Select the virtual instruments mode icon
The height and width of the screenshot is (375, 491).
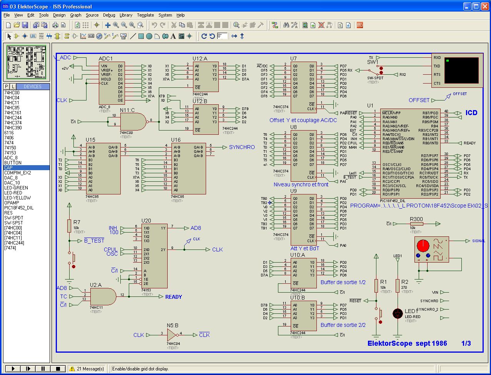[123, 36]
